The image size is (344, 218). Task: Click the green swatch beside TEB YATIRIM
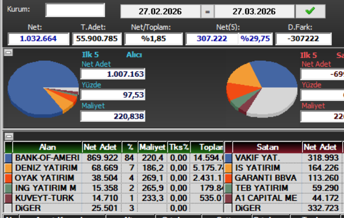[229, 188]
